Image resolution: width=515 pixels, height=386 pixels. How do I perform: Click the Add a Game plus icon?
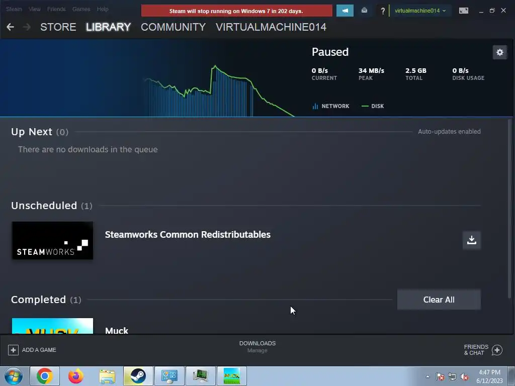[x=13, y=350]
